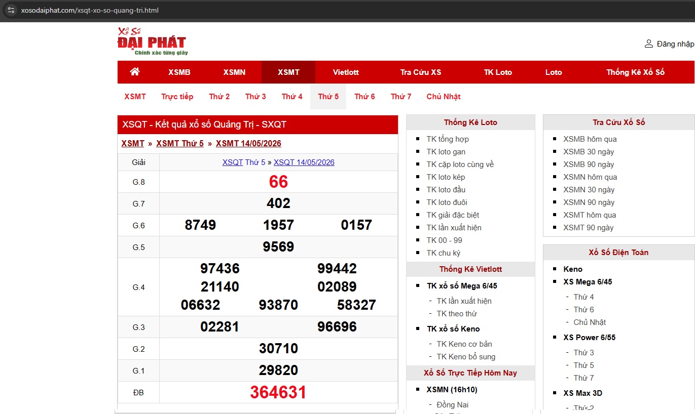Open XSMN 30 ngày link
The image size is (695, 414).
589,190
